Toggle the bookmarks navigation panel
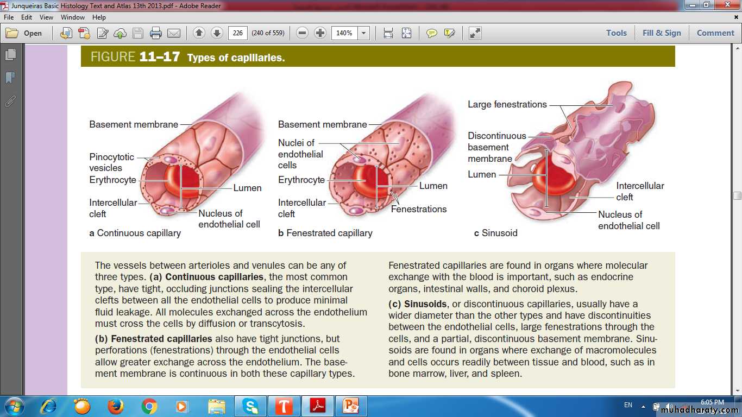This screenshot has width=742, height=417. [10, 78]
